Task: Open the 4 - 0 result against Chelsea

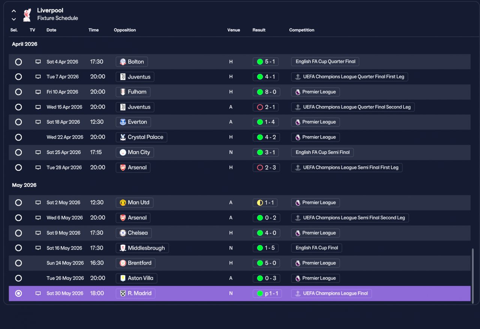Action: tap(266, 233)
